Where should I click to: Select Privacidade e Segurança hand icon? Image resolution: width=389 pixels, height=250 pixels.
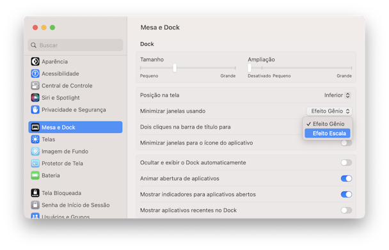(35, 109)
